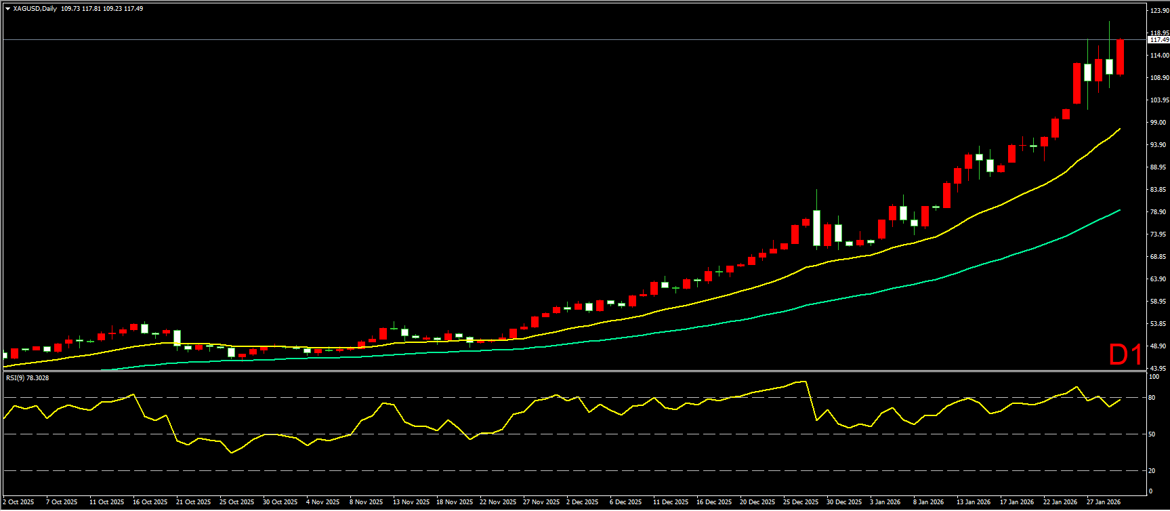Select the yellow moving average line's right end

(1119, 129)
